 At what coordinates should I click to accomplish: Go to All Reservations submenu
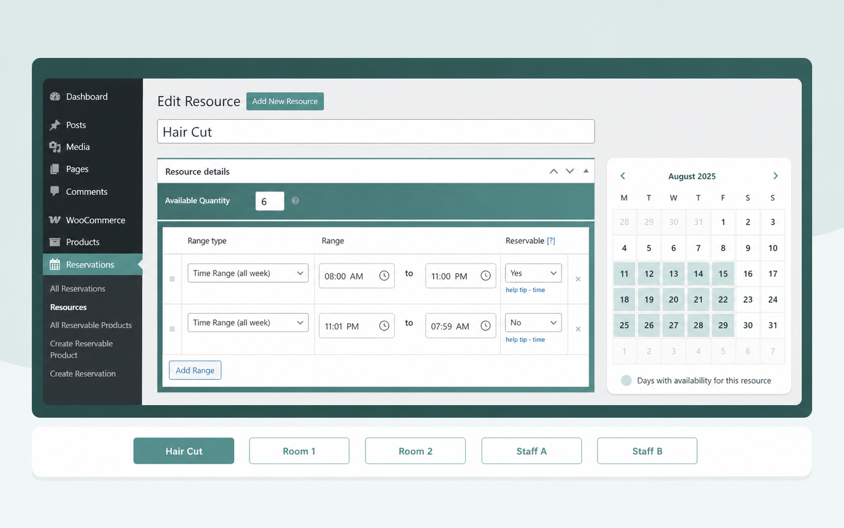(78, 288)
